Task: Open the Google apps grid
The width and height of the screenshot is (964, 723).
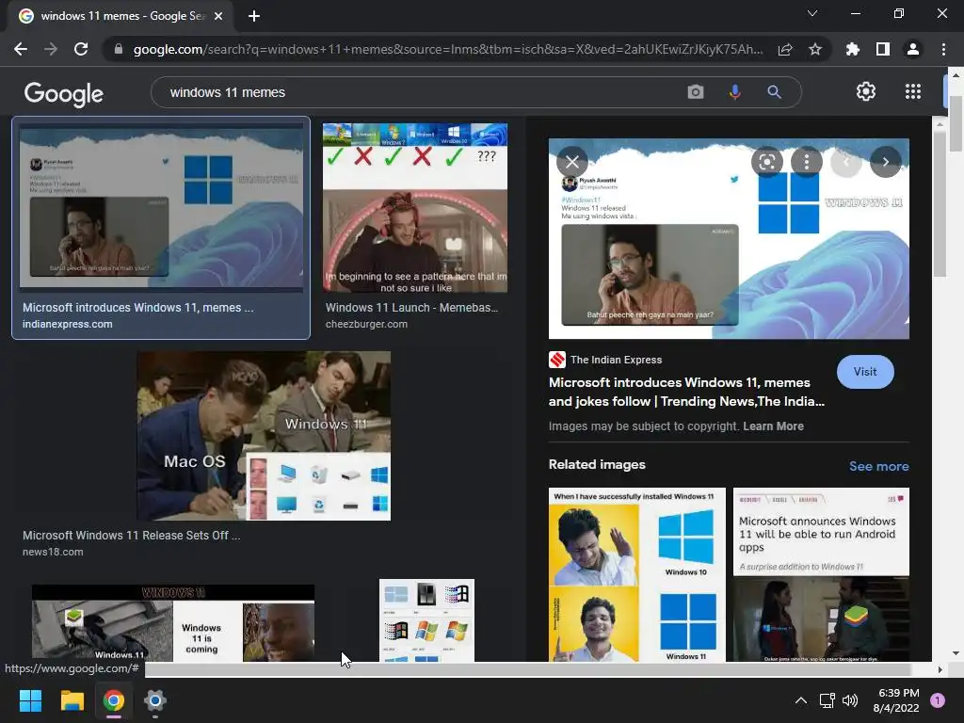Action: click(913, 91)
